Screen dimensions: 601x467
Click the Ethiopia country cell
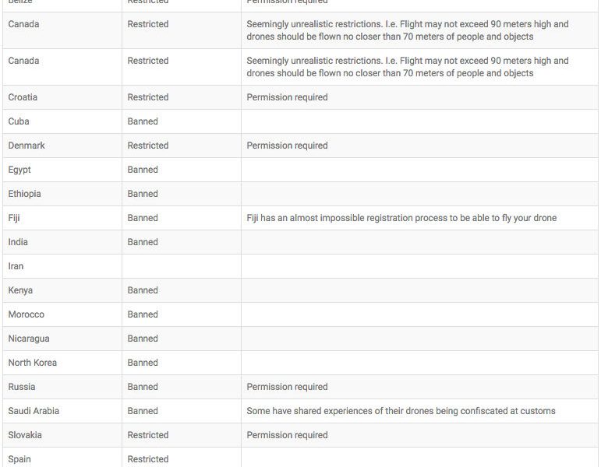pos(24,194)
